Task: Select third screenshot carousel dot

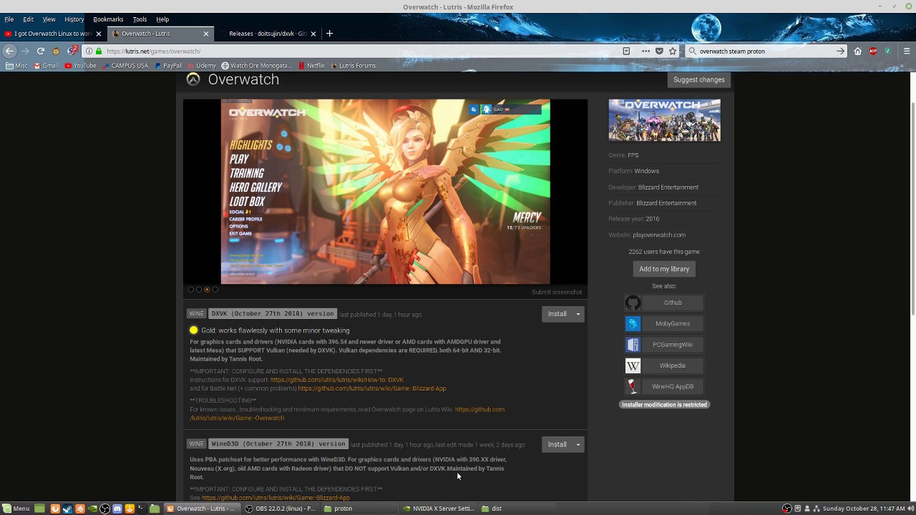Action: click(207, 290)
